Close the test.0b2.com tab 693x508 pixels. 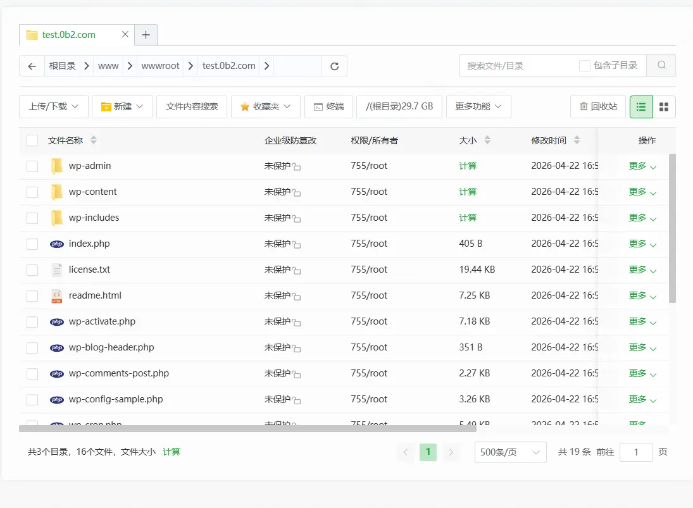pyautogui.click(x=125, y=34)
